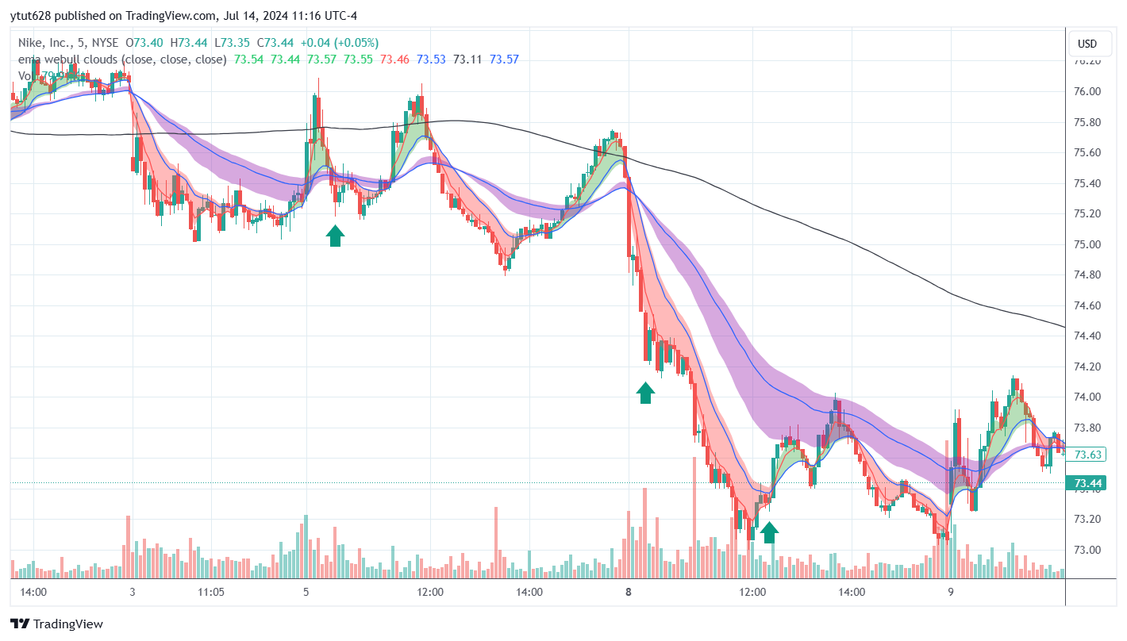
Task: Click the black 73.11 indicator value
Action: click(x=468, y=59)
